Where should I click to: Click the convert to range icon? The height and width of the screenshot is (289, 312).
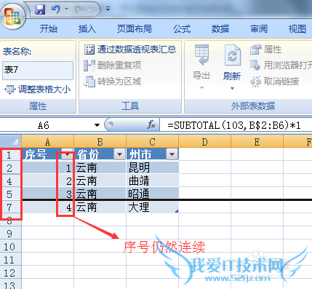click(x=89, y=82)
